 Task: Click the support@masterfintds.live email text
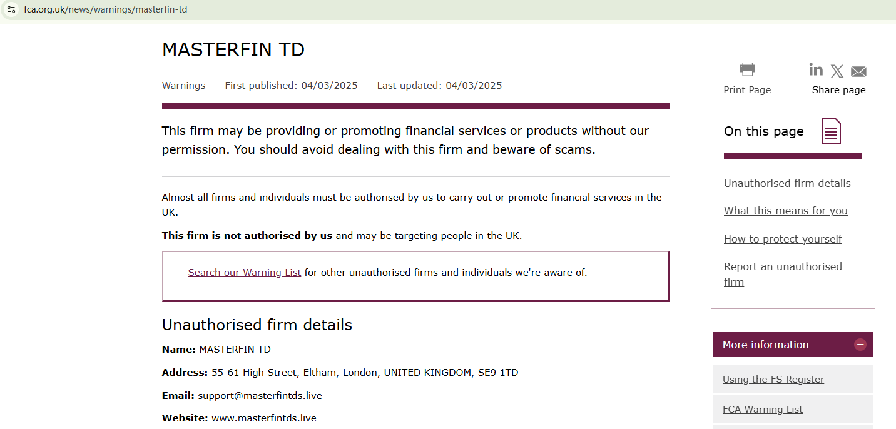260,396
